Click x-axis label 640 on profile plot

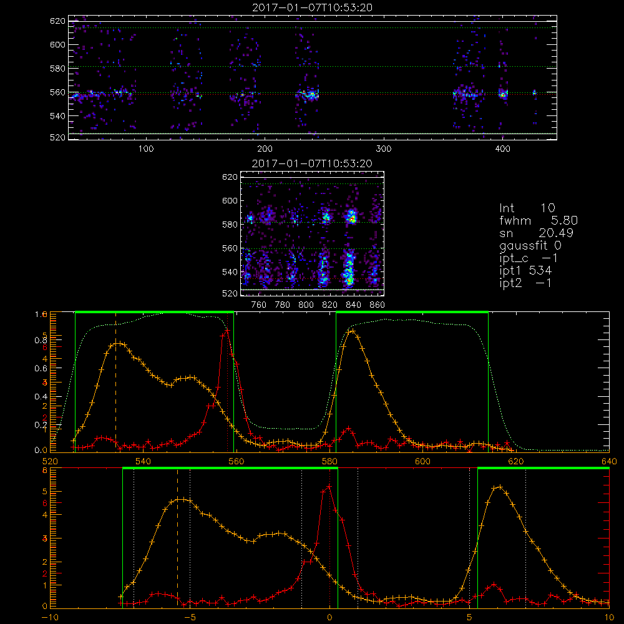point(609,461)
